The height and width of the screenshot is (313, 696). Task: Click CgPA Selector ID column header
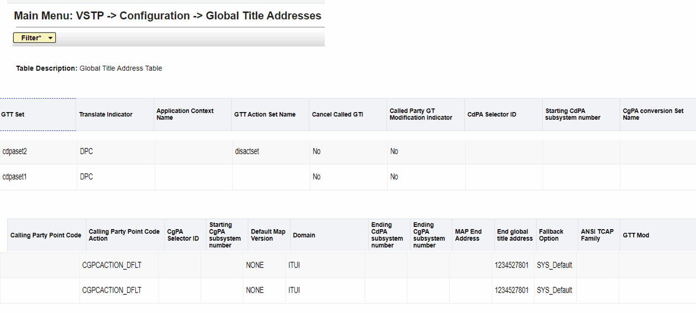click(x=185, y=235)
